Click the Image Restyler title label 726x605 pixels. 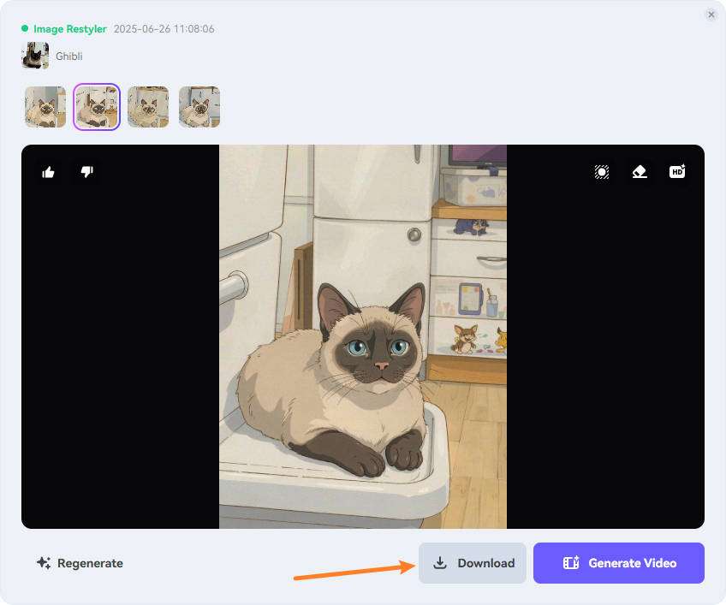[69, 29]
